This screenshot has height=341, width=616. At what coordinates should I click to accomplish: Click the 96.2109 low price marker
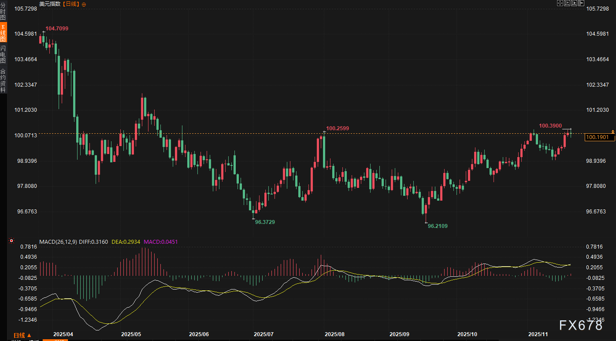coord(438,226)
